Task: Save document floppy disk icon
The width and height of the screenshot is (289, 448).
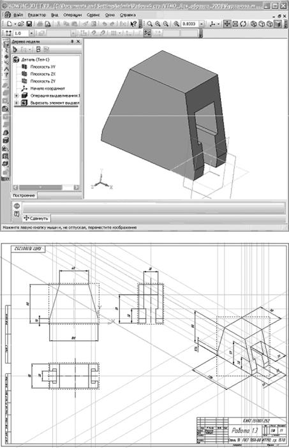Action: coord(29,24)
